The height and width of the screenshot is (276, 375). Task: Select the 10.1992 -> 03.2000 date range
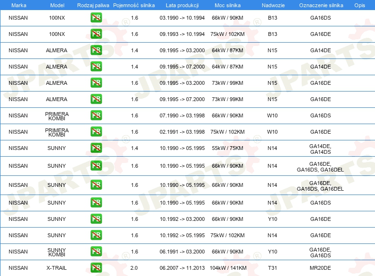click(x=182, y=219)
